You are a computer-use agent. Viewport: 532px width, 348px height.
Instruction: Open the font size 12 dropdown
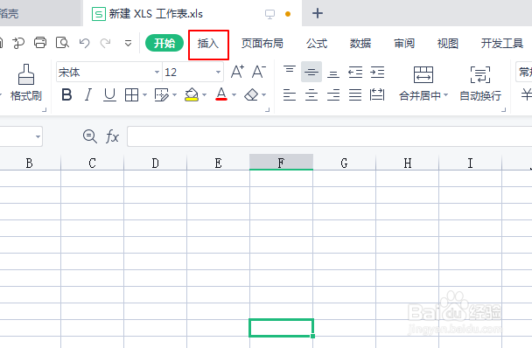pyautogui.click(x=218, y=72)
